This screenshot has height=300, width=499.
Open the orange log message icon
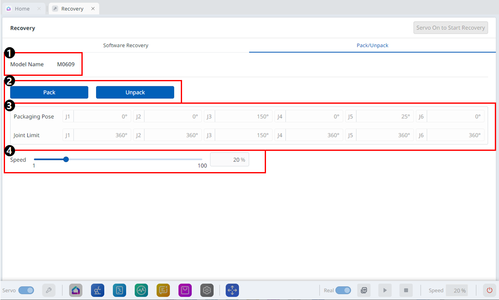163,290
